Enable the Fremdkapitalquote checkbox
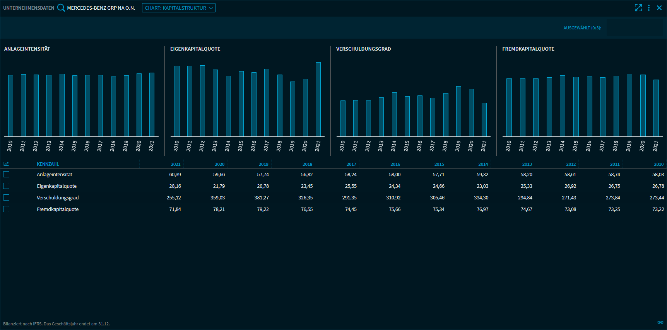Viewport: 667px width, 330px height. pyautogui.click(x=6, y=209)
